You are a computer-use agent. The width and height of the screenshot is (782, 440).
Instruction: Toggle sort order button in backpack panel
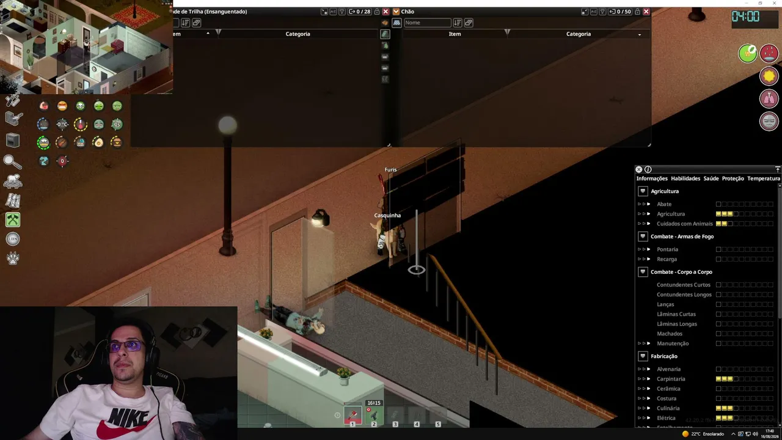click(x=185, y=23)
